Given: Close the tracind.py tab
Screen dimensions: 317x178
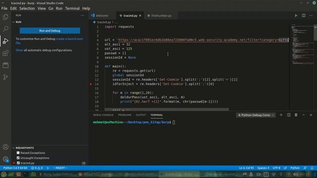Looking at the screenshot, I should tap(140, 15).
